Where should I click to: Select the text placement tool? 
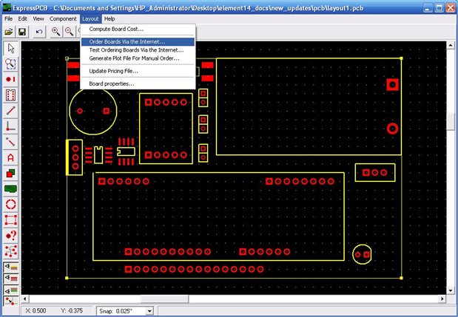click(x=10, y=157)
